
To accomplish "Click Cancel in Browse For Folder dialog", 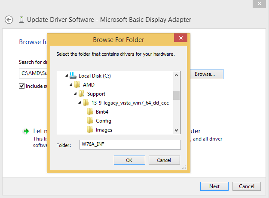I will click(x=164, y=160).
